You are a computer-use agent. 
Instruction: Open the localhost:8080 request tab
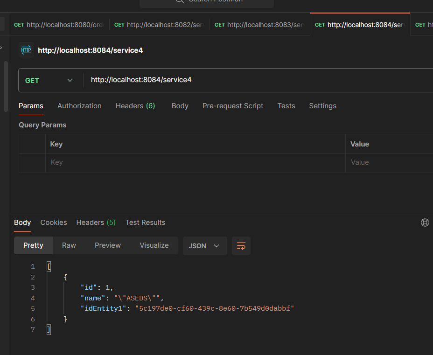pyautogui.click(x=59, y=25)
